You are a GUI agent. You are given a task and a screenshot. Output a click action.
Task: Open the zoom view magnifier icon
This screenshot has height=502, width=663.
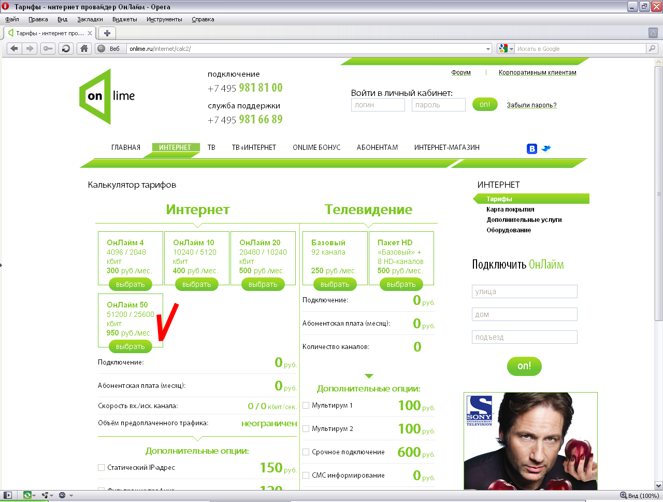624,495
